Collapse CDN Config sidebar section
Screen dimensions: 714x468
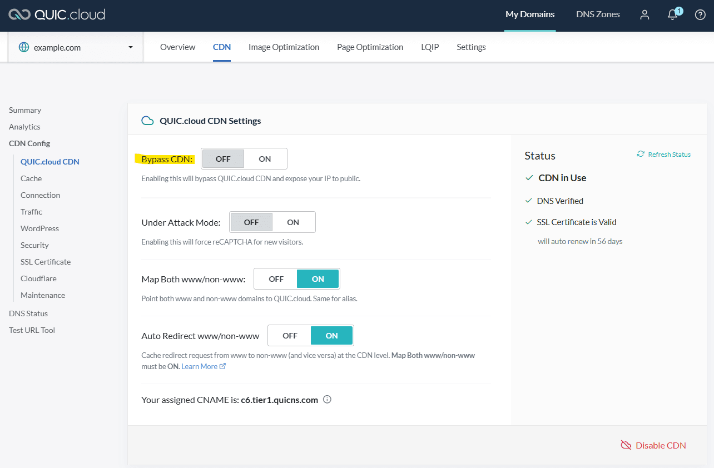click(29, 143)
